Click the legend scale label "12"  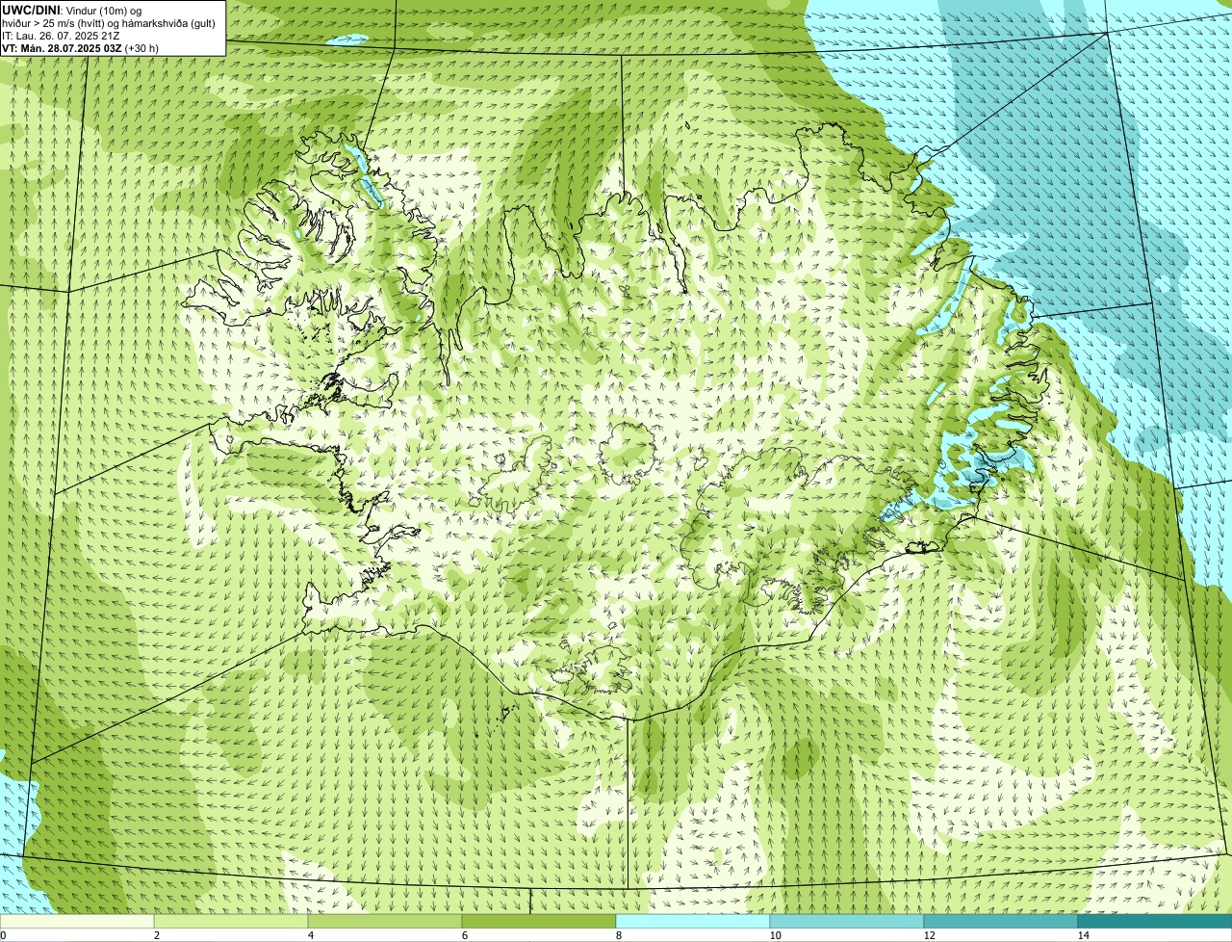pos(929,935)
